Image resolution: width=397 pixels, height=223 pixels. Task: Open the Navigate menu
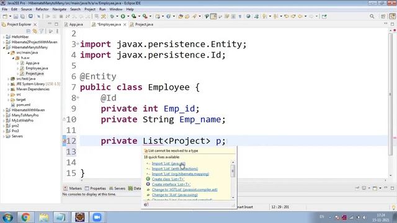60,9
